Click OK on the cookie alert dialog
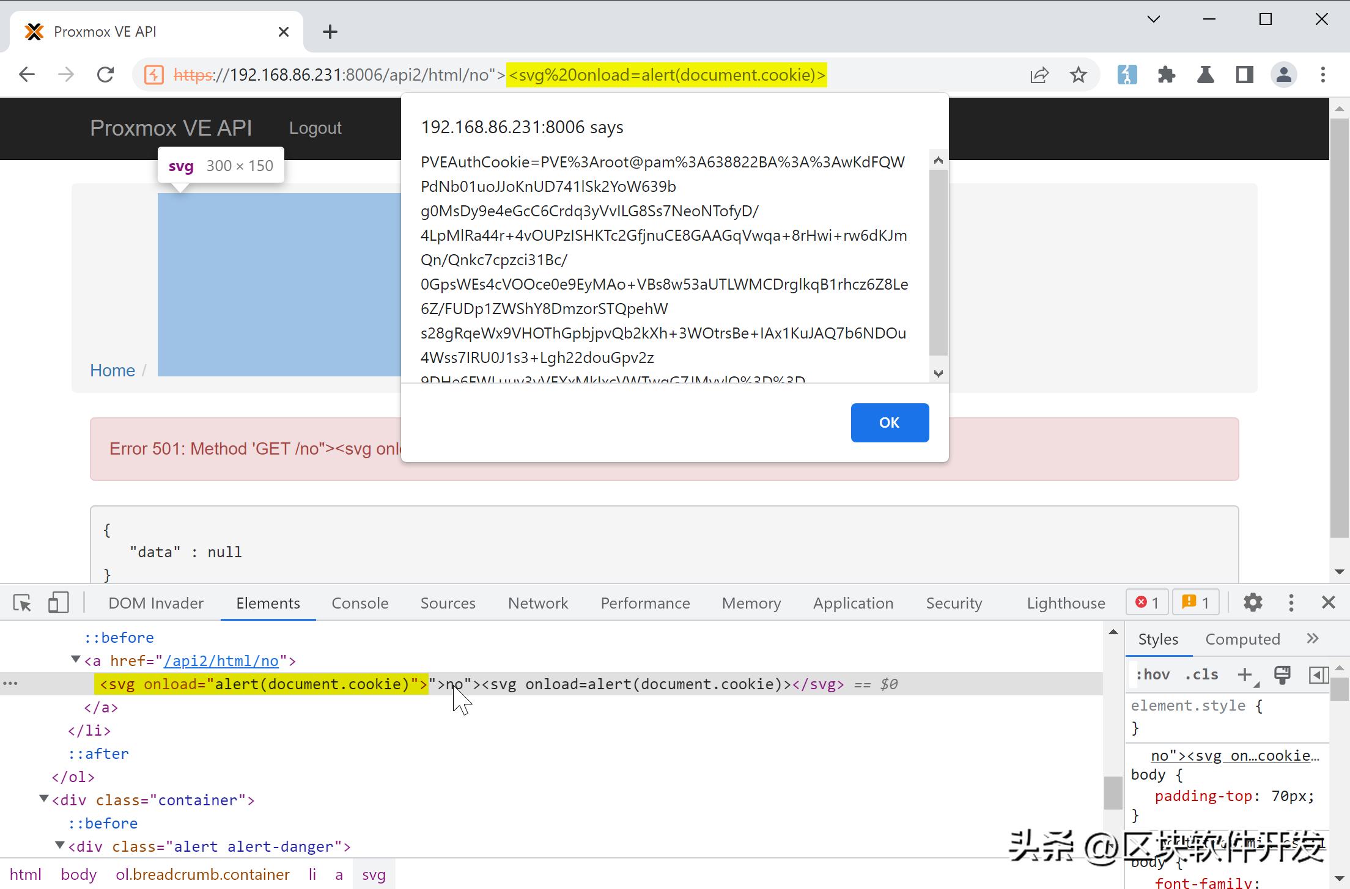 (x=890, y=422)
